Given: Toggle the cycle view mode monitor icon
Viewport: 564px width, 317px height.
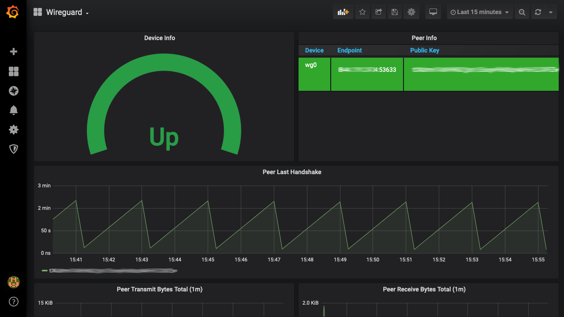Looking at the screenshot, I should coord(433,12).
